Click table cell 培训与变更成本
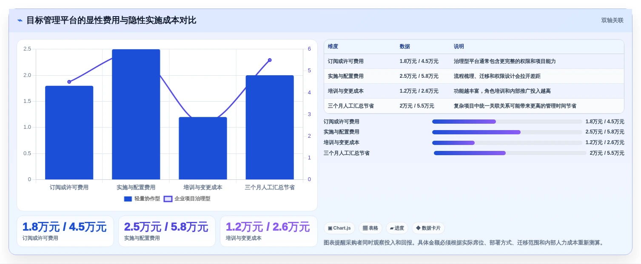This screenshot has width=641, height=264. pos(346,91)
